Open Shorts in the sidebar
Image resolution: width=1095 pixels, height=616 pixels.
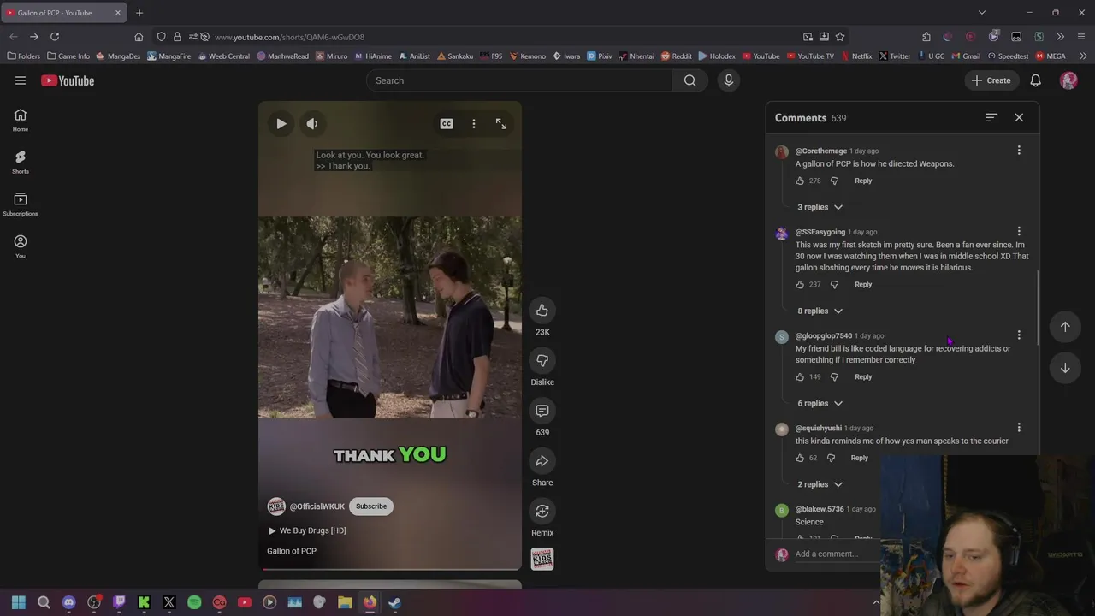coord(21,162)
